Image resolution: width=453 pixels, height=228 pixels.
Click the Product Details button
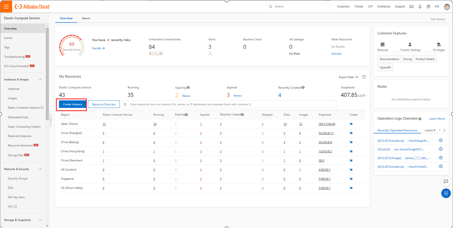[425, 59]
